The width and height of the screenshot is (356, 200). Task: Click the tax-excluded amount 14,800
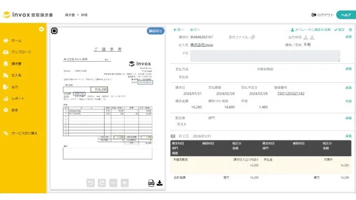coord(229,107)
